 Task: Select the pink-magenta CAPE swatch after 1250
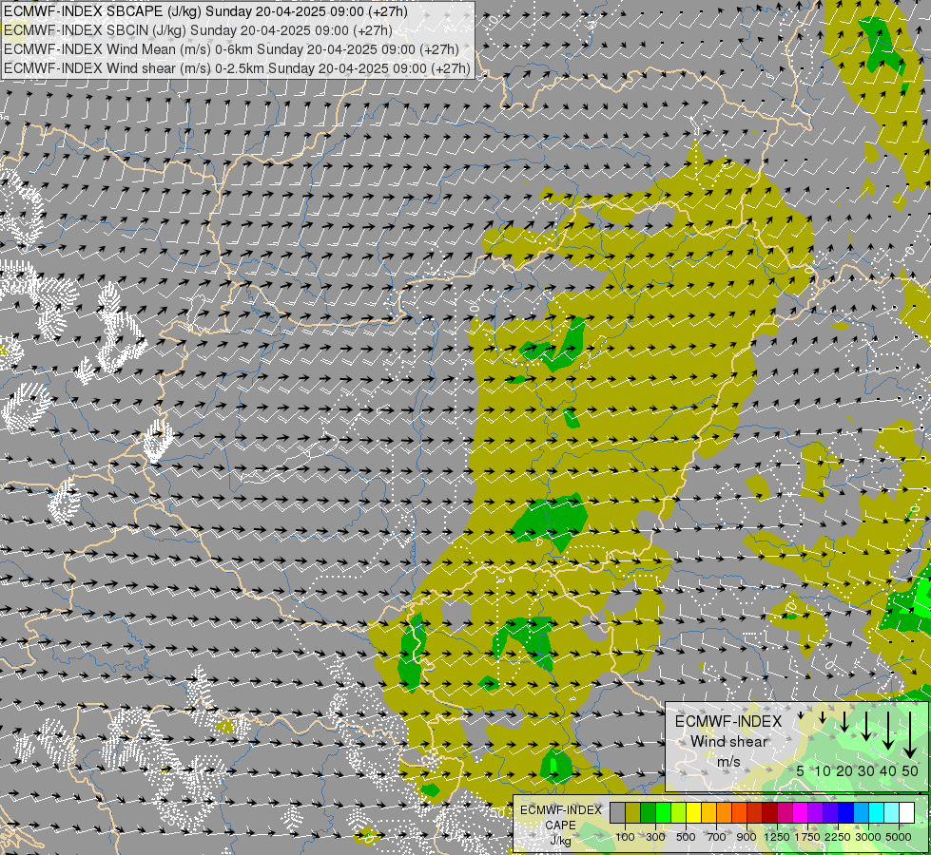coord(785,812)
